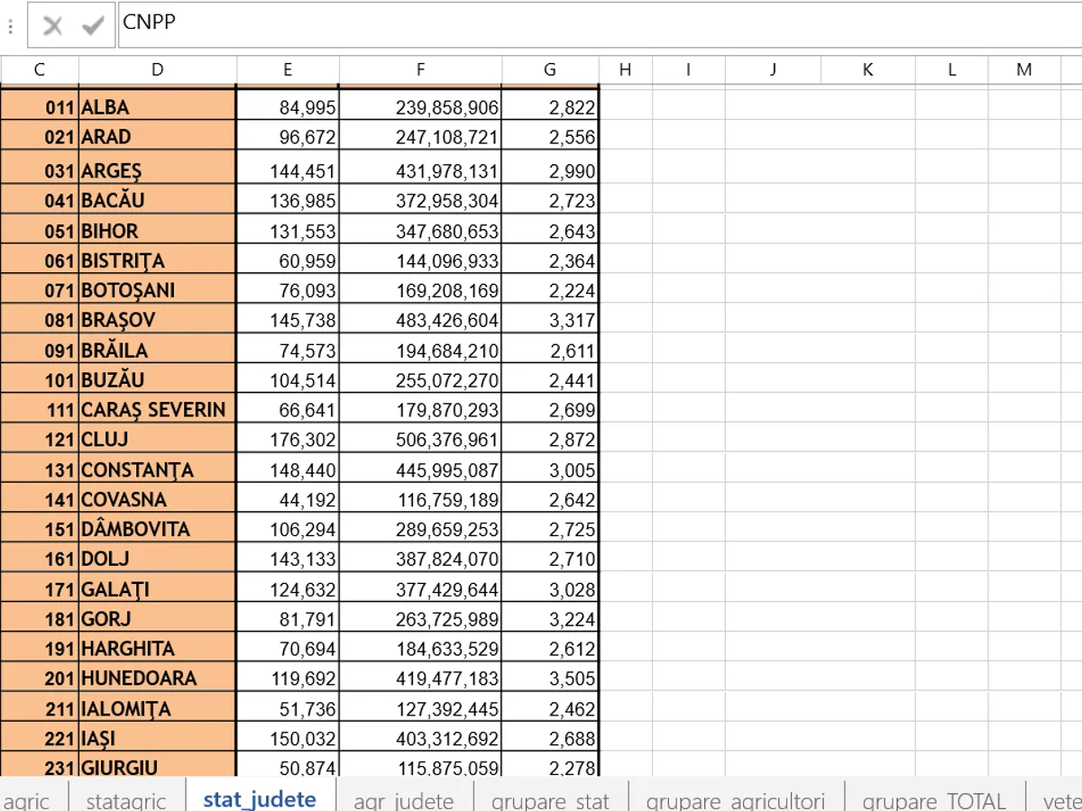Select the grupare_TOTAL sheet tab
The image size is (1082, 811).
[933, 799]
